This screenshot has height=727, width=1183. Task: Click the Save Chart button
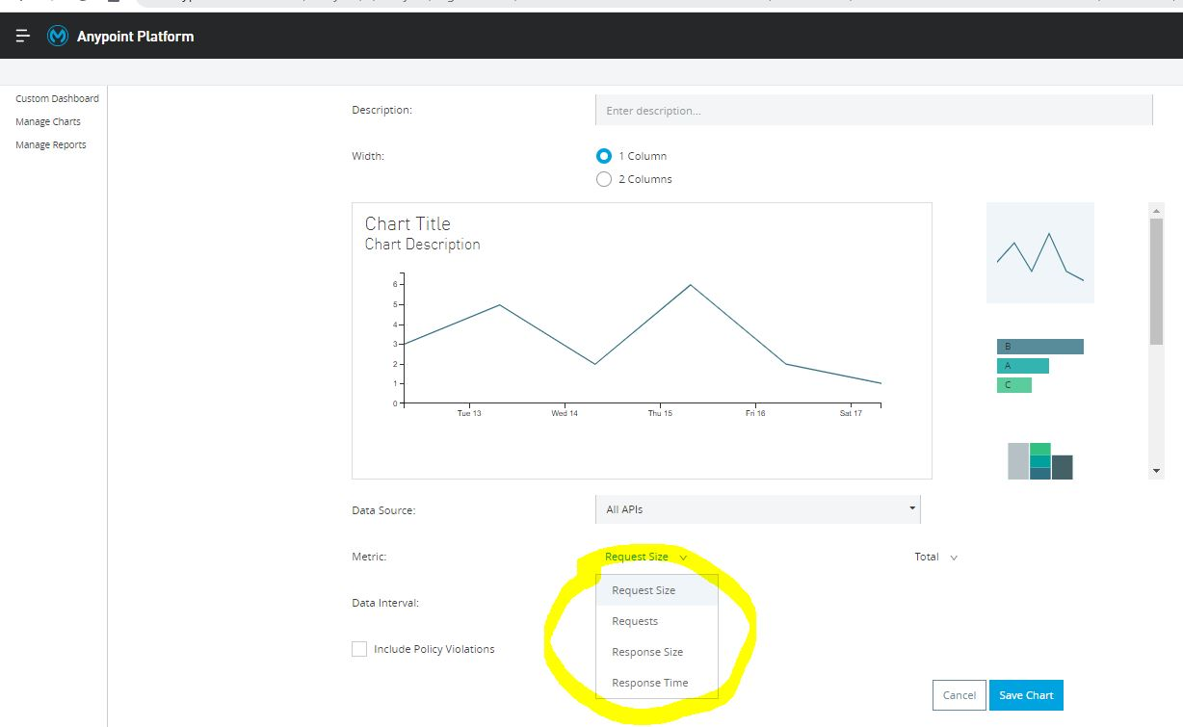tap(1026, 694)
